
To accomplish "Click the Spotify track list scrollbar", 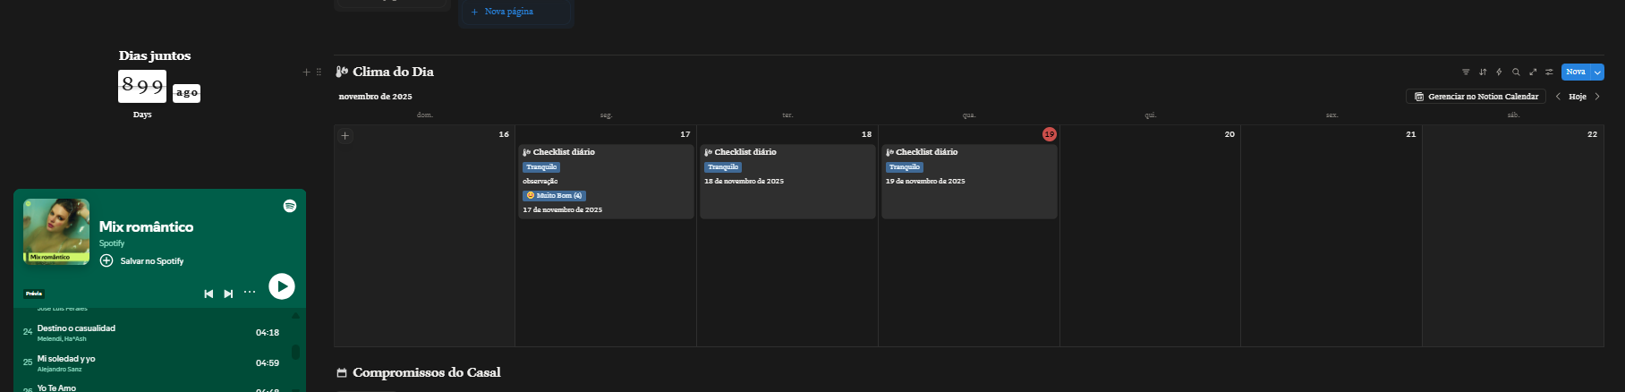I will click(x=295, y=352).
